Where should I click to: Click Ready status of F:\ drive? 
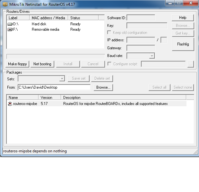[x=75, y=29]
